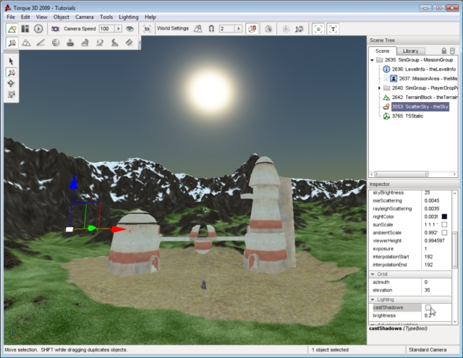
Task: Click the World Settings label
Action: 174,28
